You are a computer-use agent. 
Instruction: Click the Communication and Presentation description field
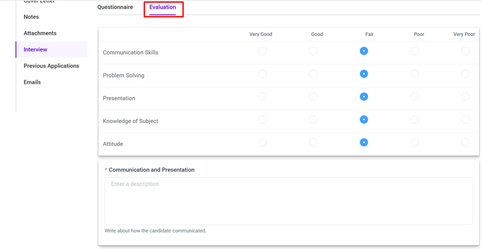[x=289, y=201]
